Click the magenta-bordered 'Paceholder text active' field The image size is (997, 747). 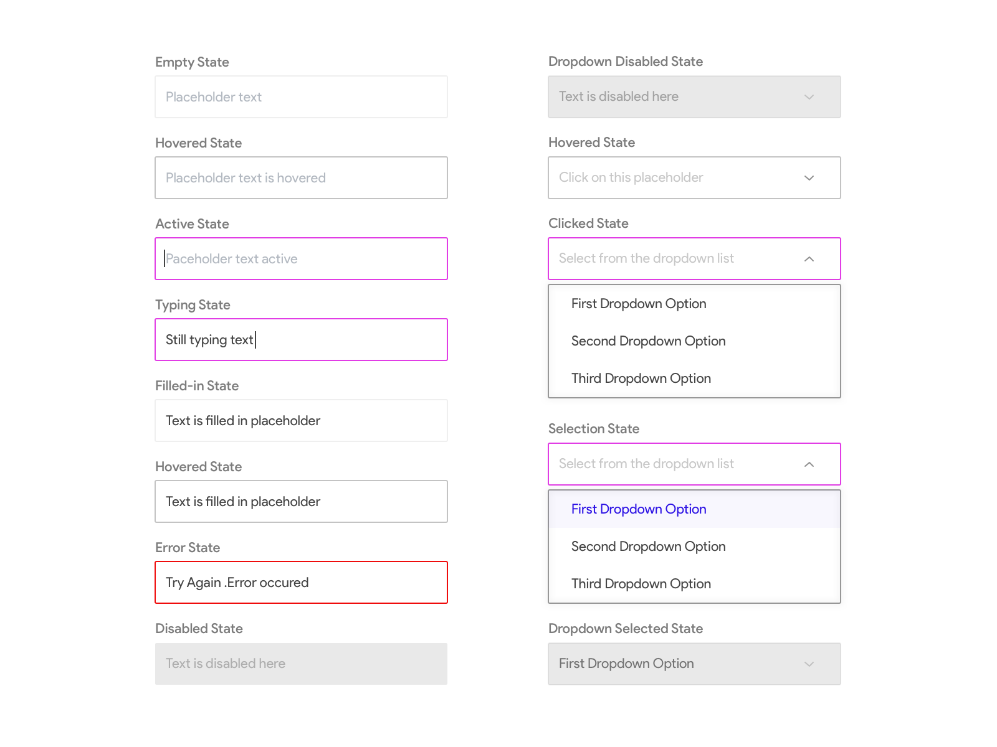point(301,258)
